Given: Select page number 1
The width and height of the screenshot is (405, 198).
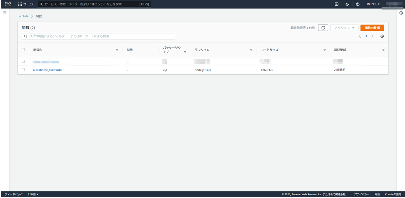Looking at the screenshot, I should point(366,36).
